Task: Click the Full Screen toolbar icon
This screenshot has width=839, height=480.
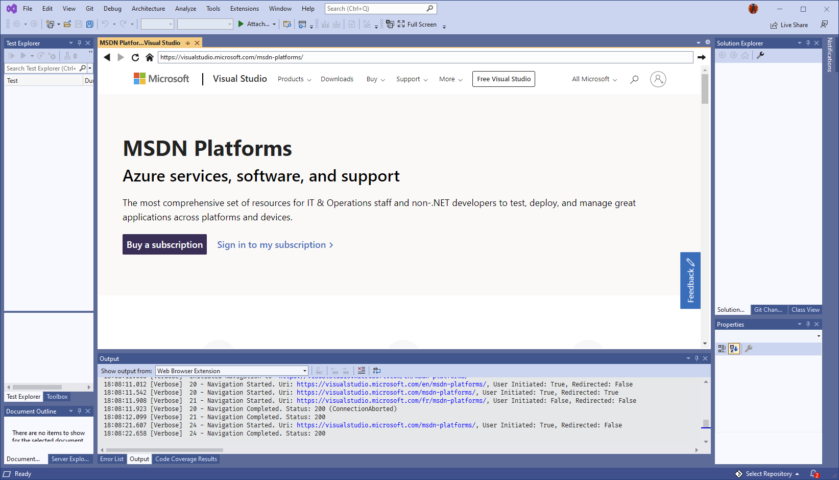Action: point(400,24)
